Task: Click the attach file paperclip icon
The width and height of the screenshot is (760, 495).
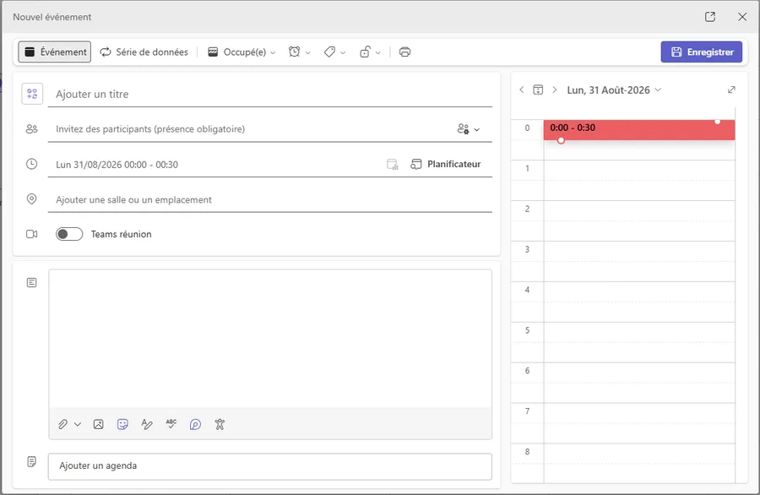Action: (63, 424)
